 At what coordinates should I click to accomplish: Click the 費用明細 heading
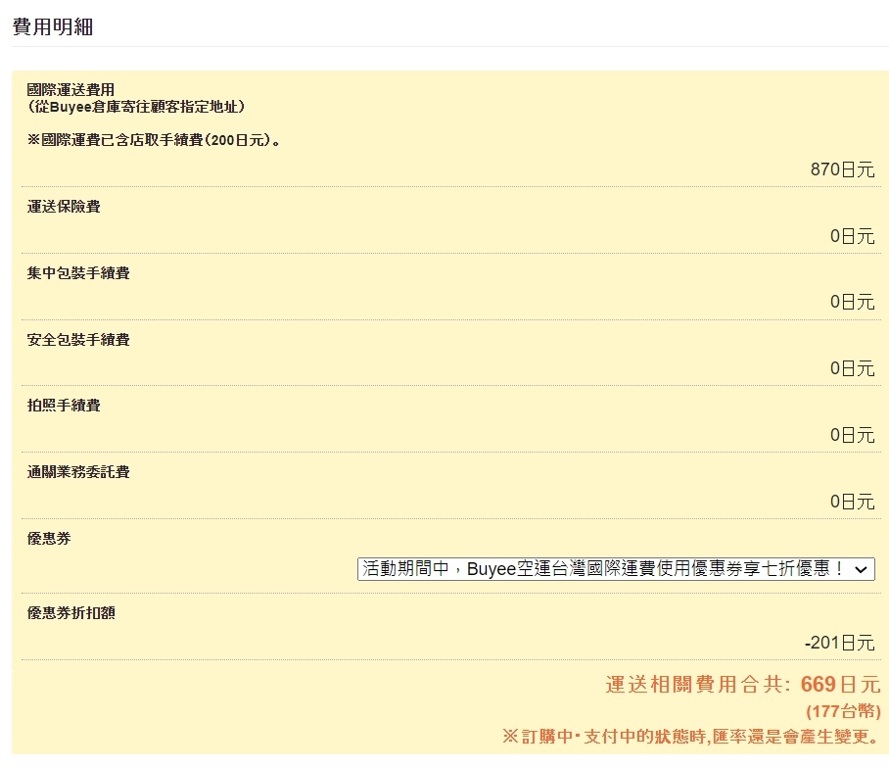(x=53, y=26)
